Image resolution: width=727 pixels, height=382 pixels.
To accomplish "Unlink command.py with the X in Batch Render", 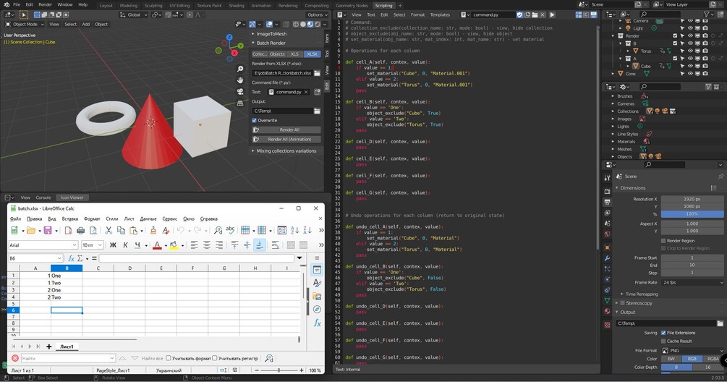I will coord(306,92).
